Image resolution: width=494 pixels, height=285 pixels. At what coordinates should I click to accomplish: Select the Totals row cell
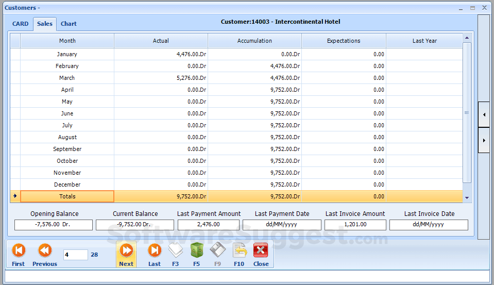pyautogui.click(x=67, y=196)
